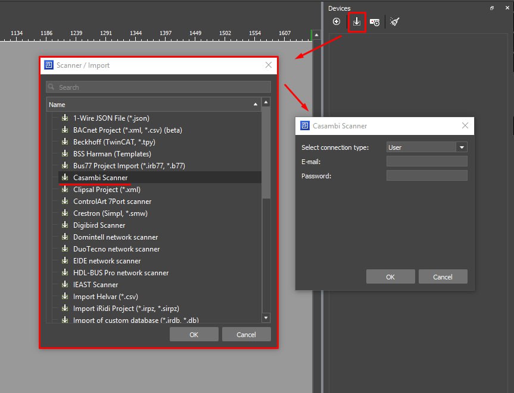Choose Digibird Scanner from the list
This screenshot has height=393, width=514.
[x=99, y=225]
